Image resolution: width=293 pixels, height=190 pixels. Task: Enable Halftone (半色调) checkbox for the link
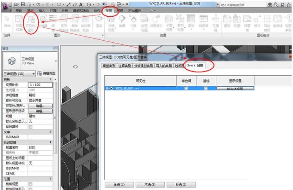click(186, 88)
